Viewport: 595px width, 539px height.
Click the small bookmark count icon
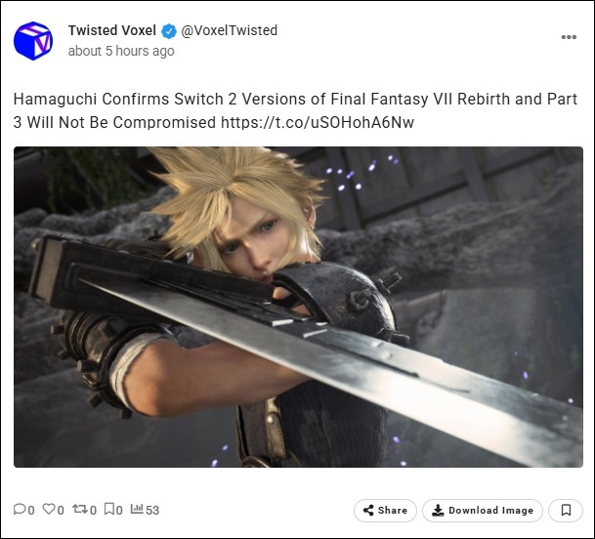pos(108,509)
